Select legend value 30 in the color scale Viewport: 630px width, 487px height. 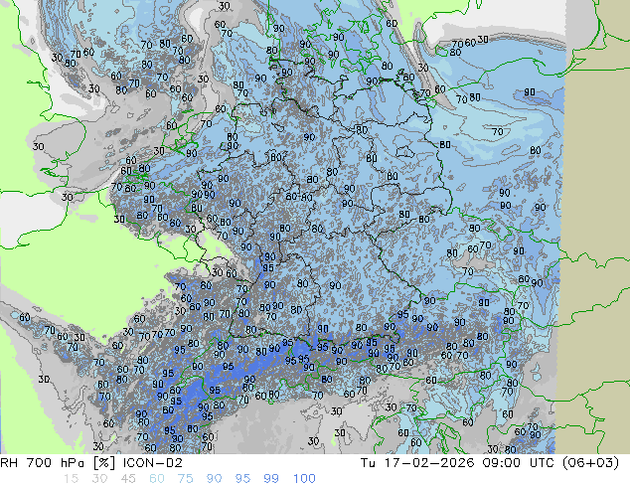click(x=99, y=479)
